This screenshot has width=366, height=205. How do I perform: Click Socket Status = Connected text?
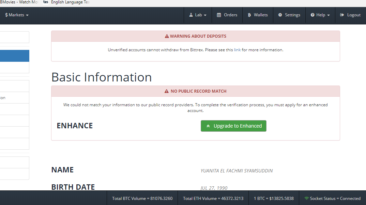(335, 199)
